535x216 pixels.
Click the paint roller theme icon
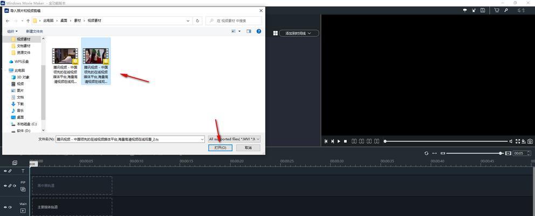click(465, 10)
